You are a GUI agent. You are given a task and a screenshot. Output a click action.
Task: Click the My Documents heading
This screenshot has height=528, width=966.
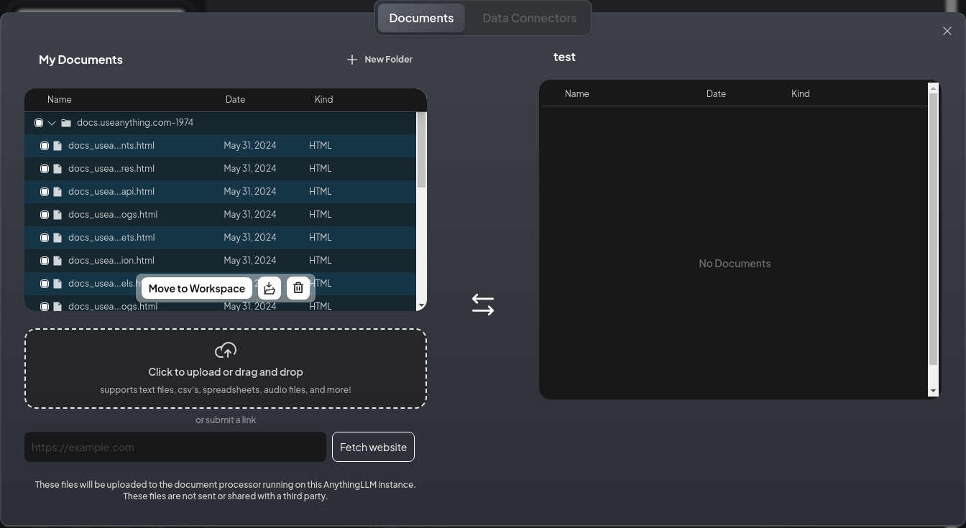pos(80,60)
